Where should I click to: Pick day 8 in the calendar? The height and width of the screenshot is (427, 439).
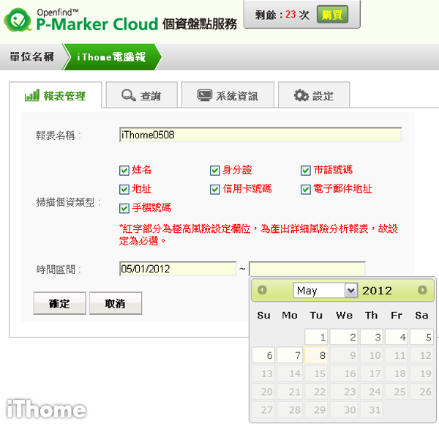coord(316,355)
